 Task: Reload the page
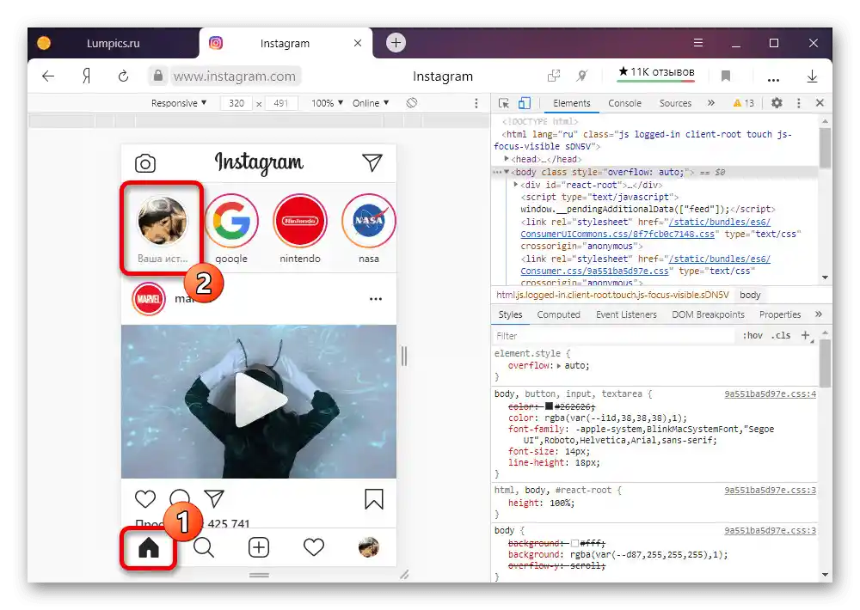[123, 76]
